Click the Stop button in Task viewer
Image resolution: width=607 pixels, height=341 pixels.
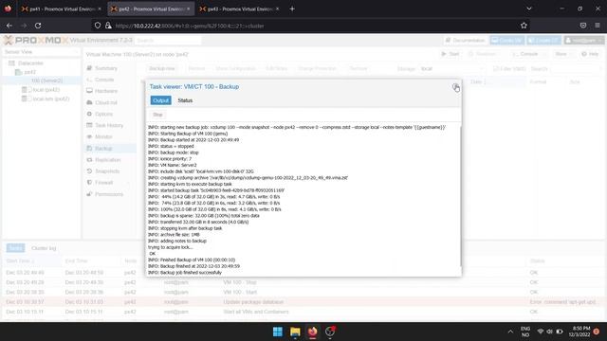(x=157, y=115)
